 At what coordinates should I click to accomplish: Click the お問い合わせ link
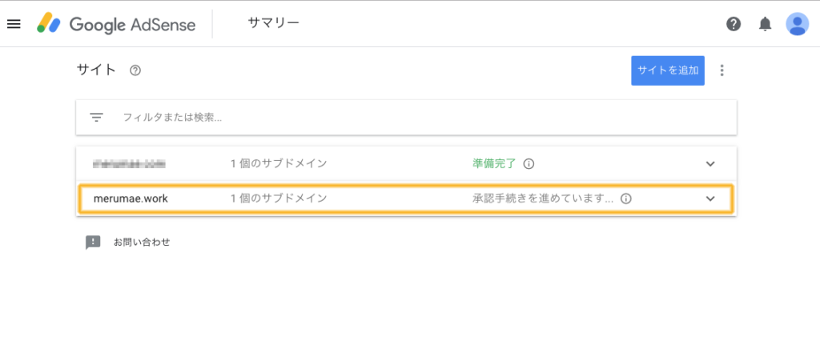pos(142,243)
